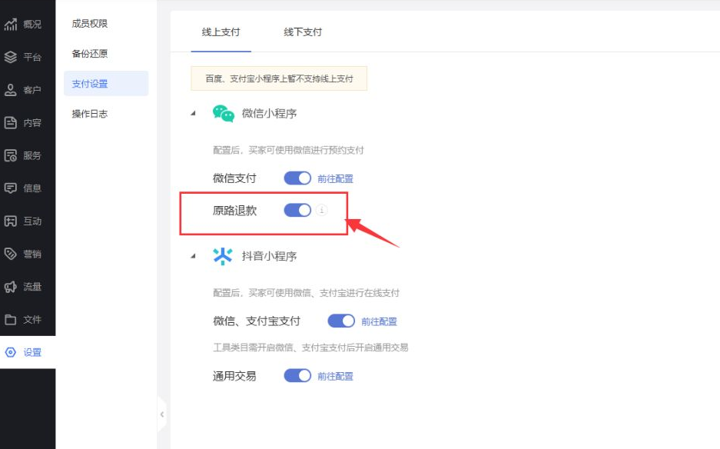Click the 平台 label in sidebar
This screenshot has height=449, width=720.
(x=32, y=57)
